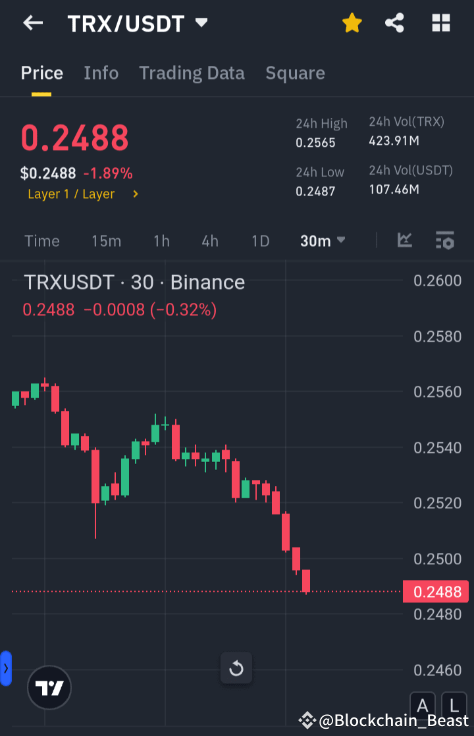
Task: Expand the collapsed side panel arrow
Action: [6, 668]
